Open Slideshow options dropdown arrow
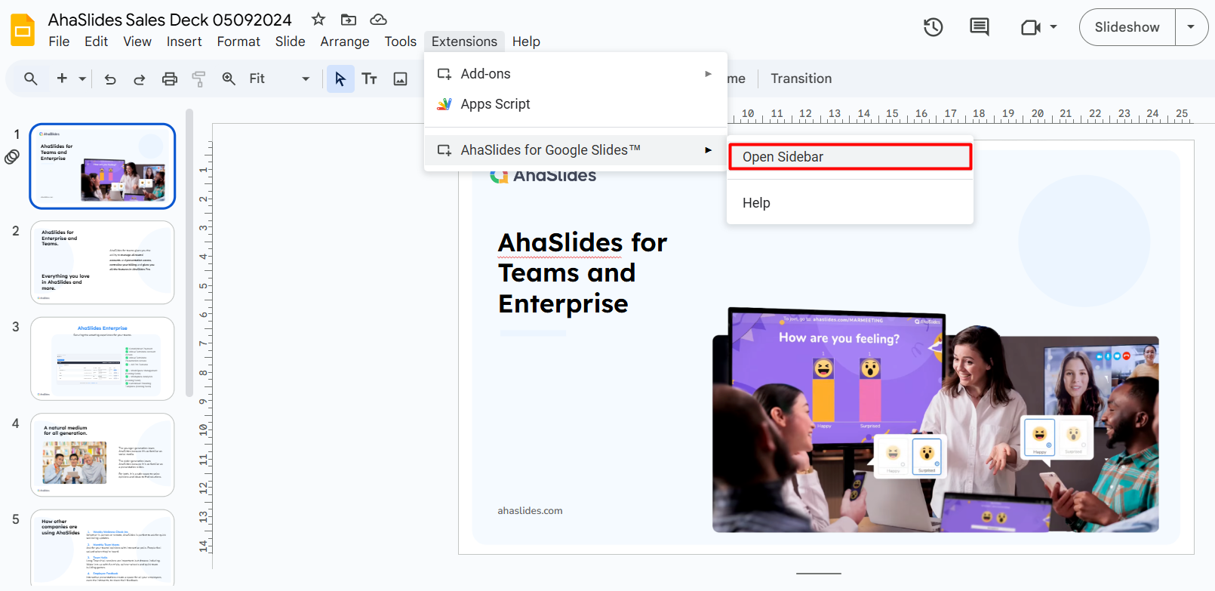 click(1192, 27)
